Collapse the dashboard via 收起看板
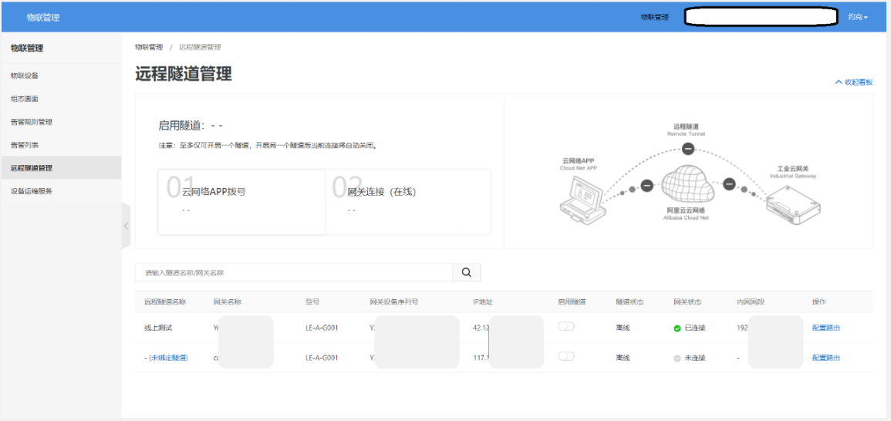Viewport: 891px width, 421px height. [x=853, y=82]
